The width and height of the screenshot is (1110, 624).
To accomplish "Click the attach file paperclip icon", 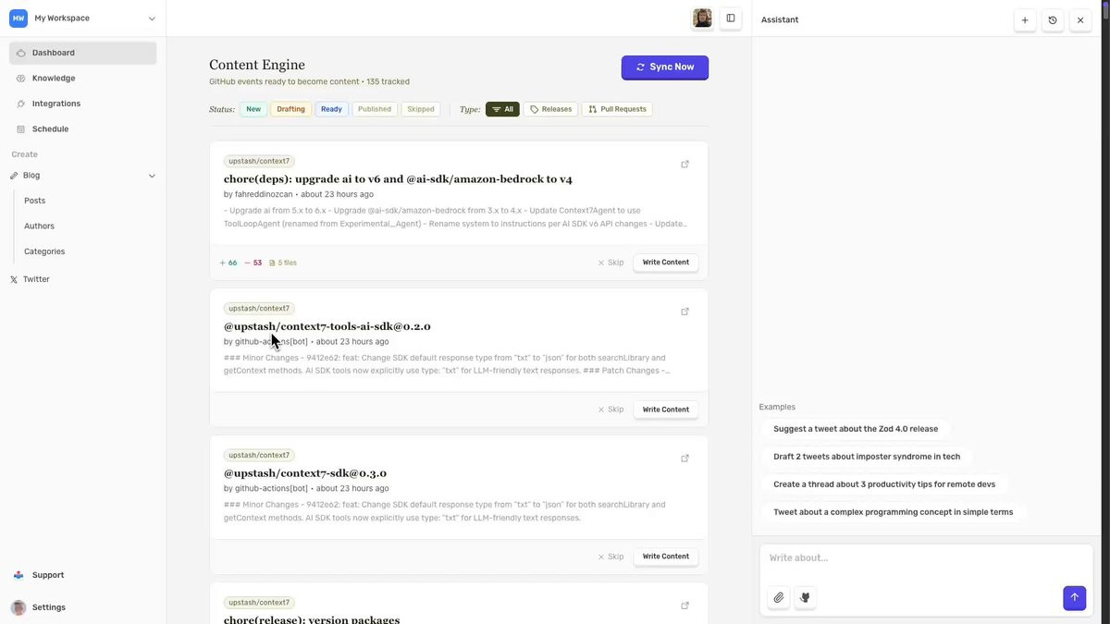I will [x=779, y=598].
